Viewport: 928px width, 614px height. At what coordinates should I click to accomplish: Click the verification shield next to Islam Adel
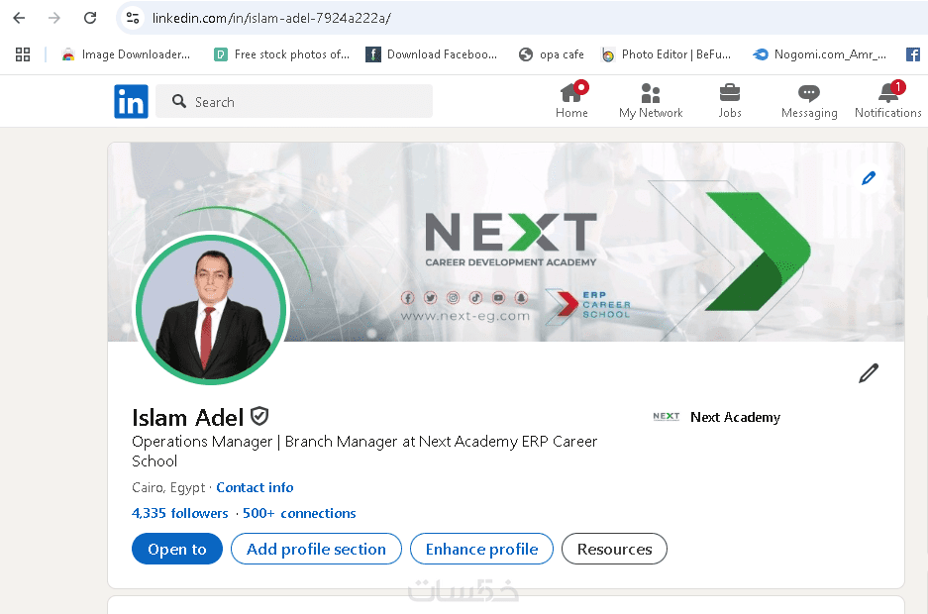point(259,417)
